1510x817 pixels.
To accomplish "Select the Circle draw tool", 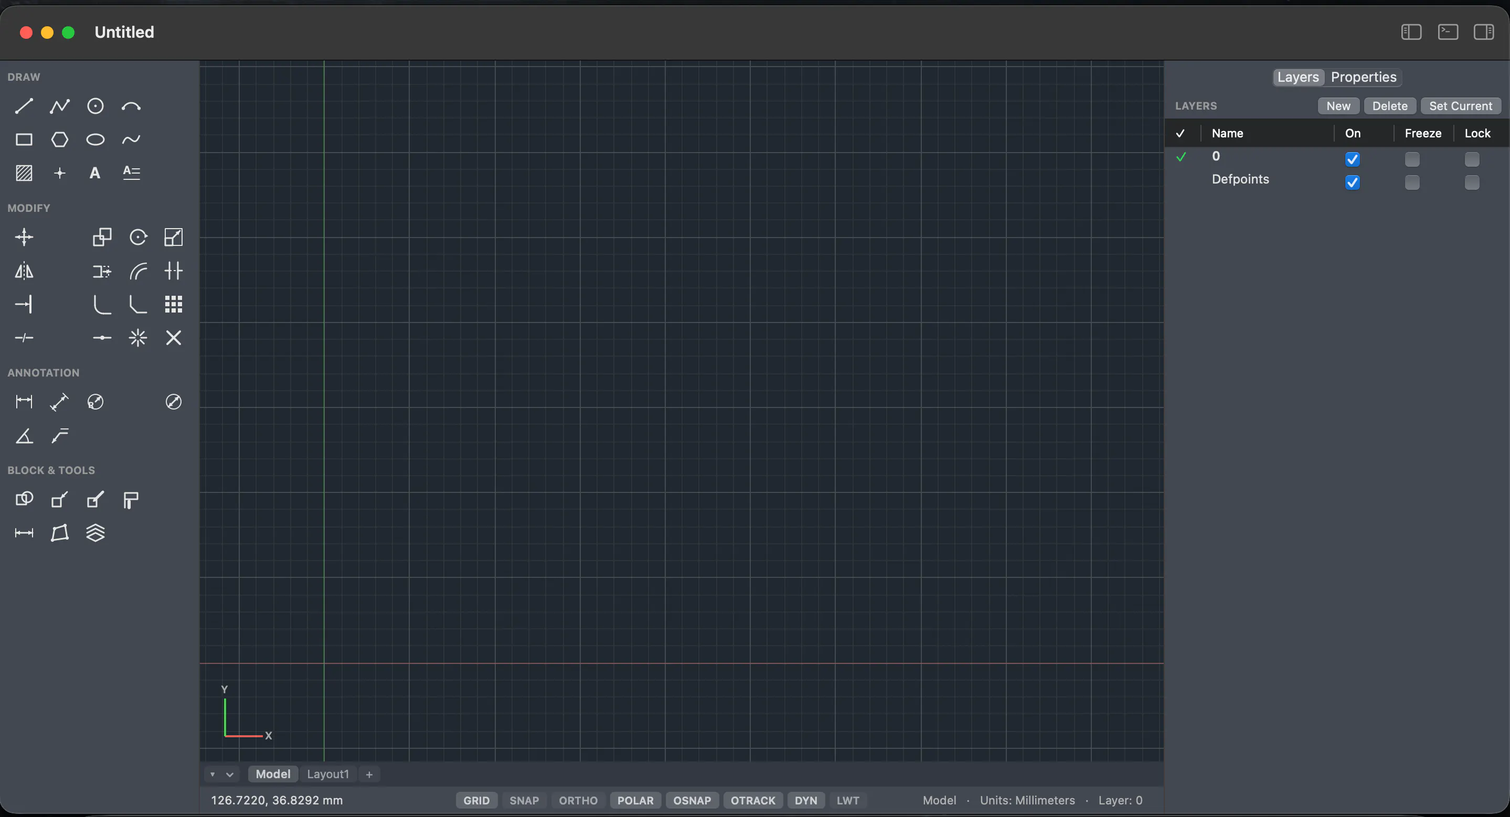I will (95, 106).
